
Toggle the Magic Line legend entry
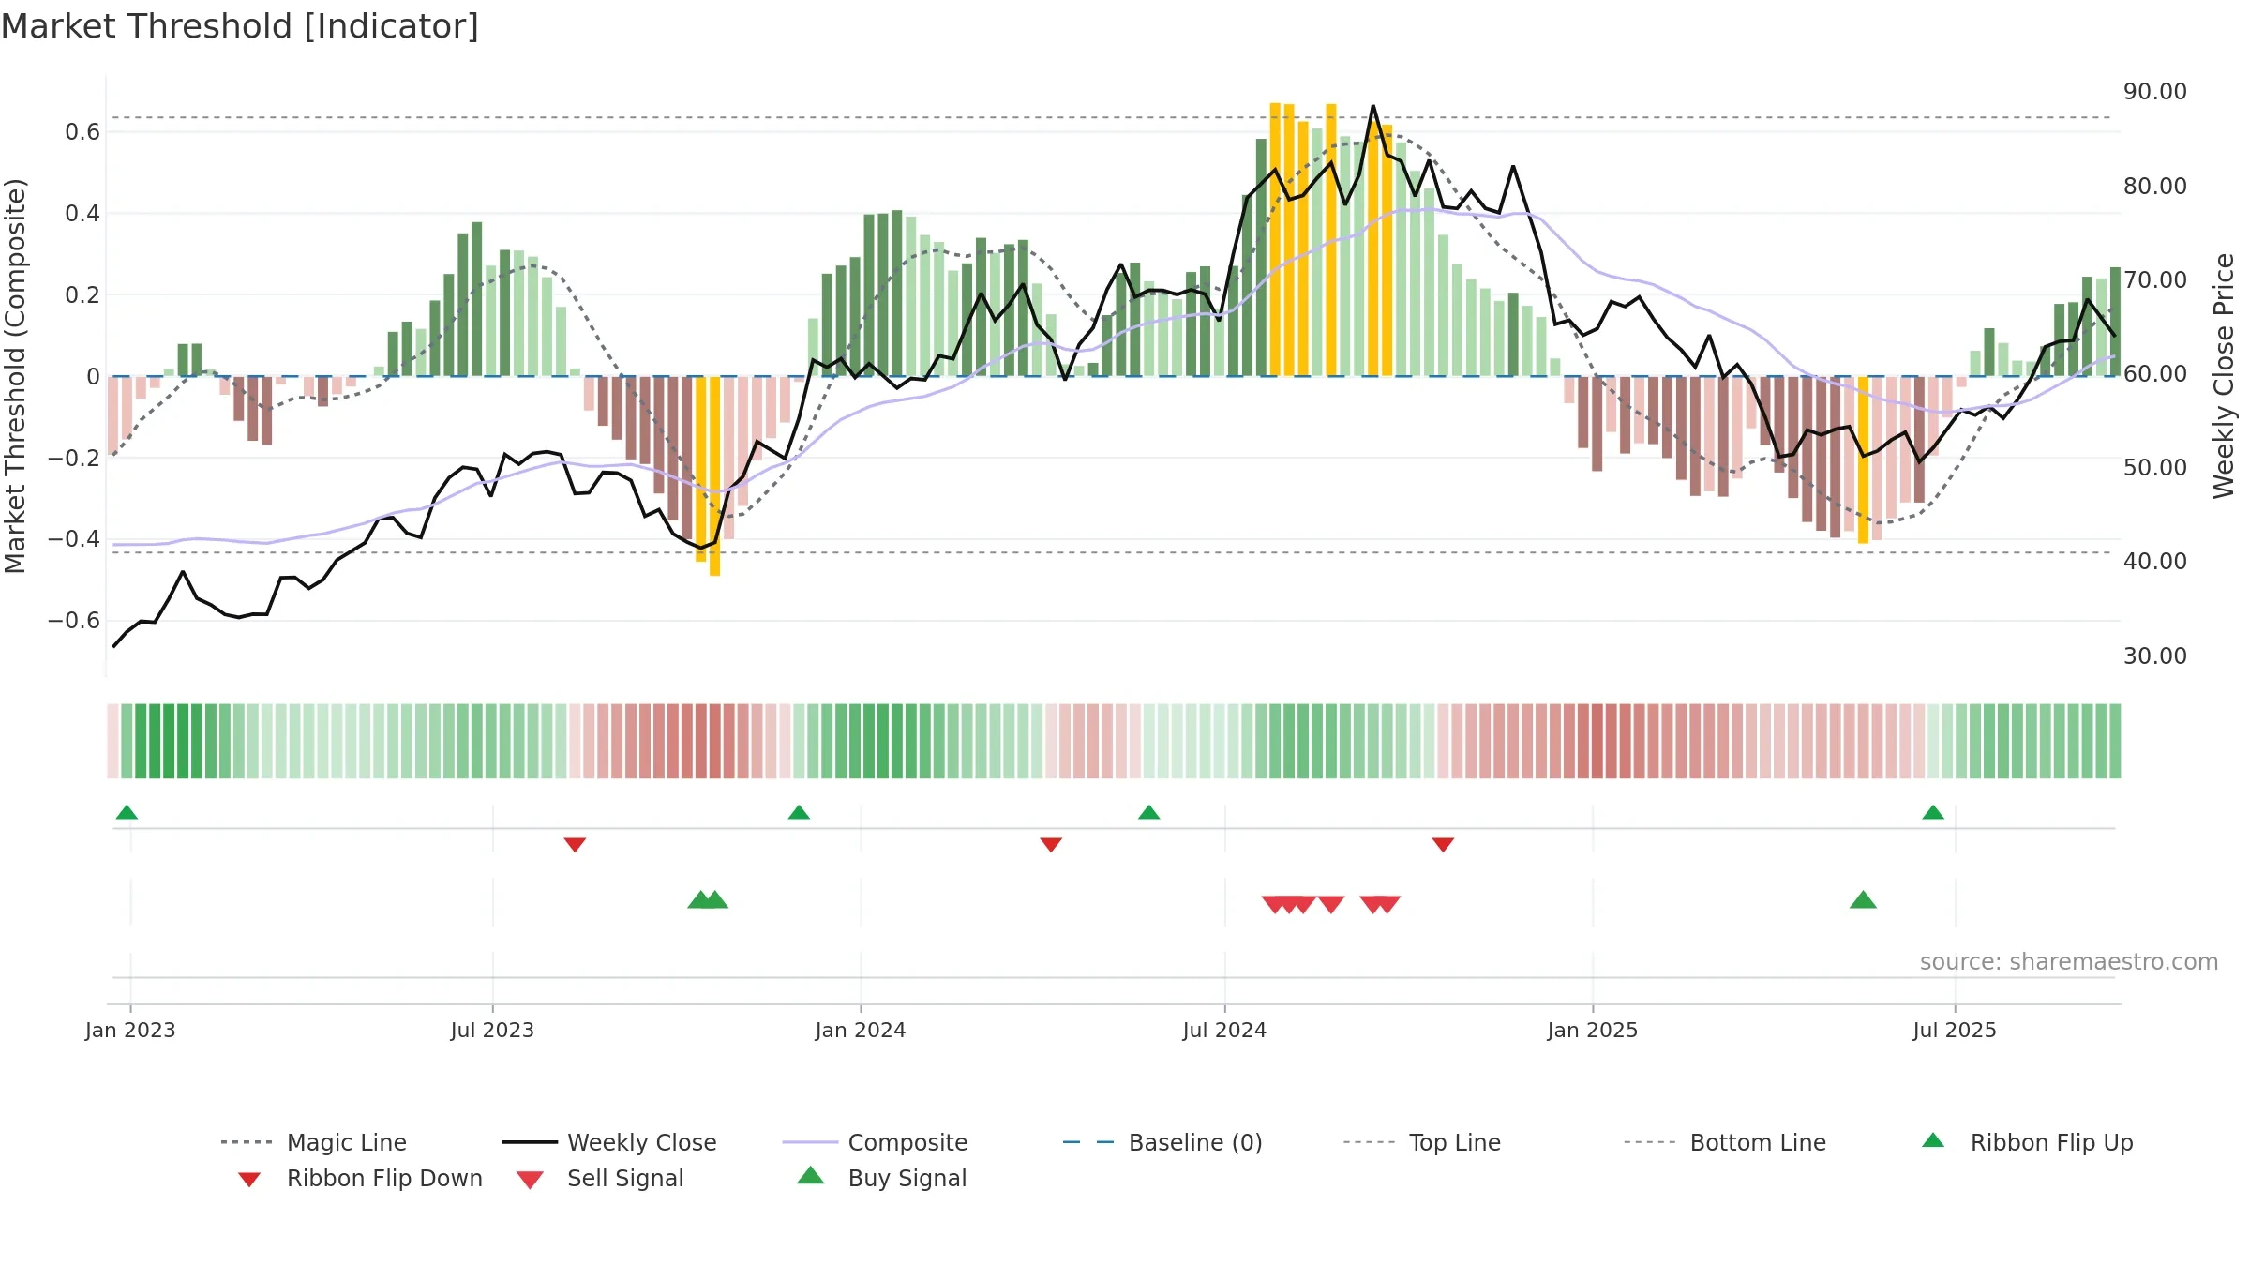click(314, 1142)
